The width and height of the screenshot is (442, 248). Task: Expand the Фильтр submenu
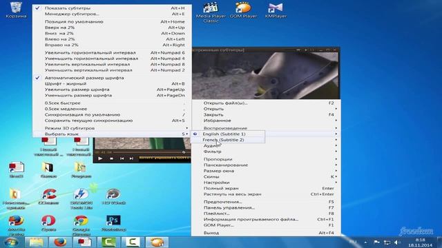tap(266, 152)
